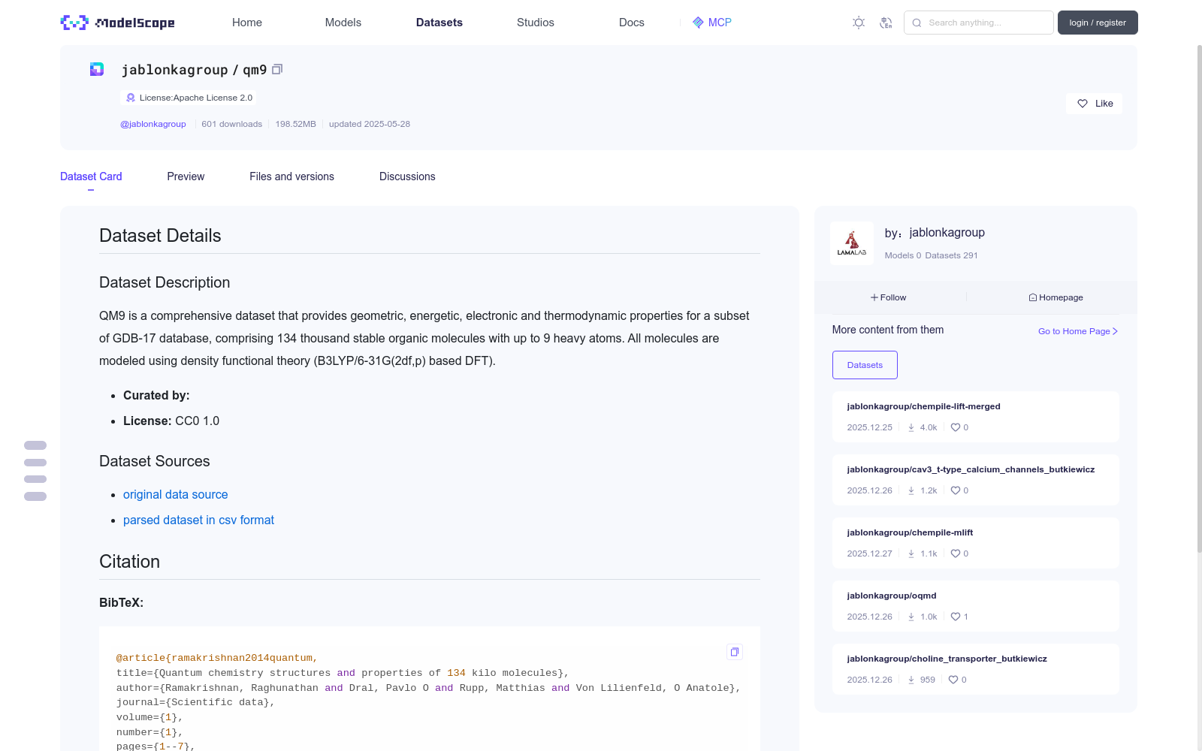Click the Dataset Sources heading
Screen dimensions: 1202x751
click(155, 461)
